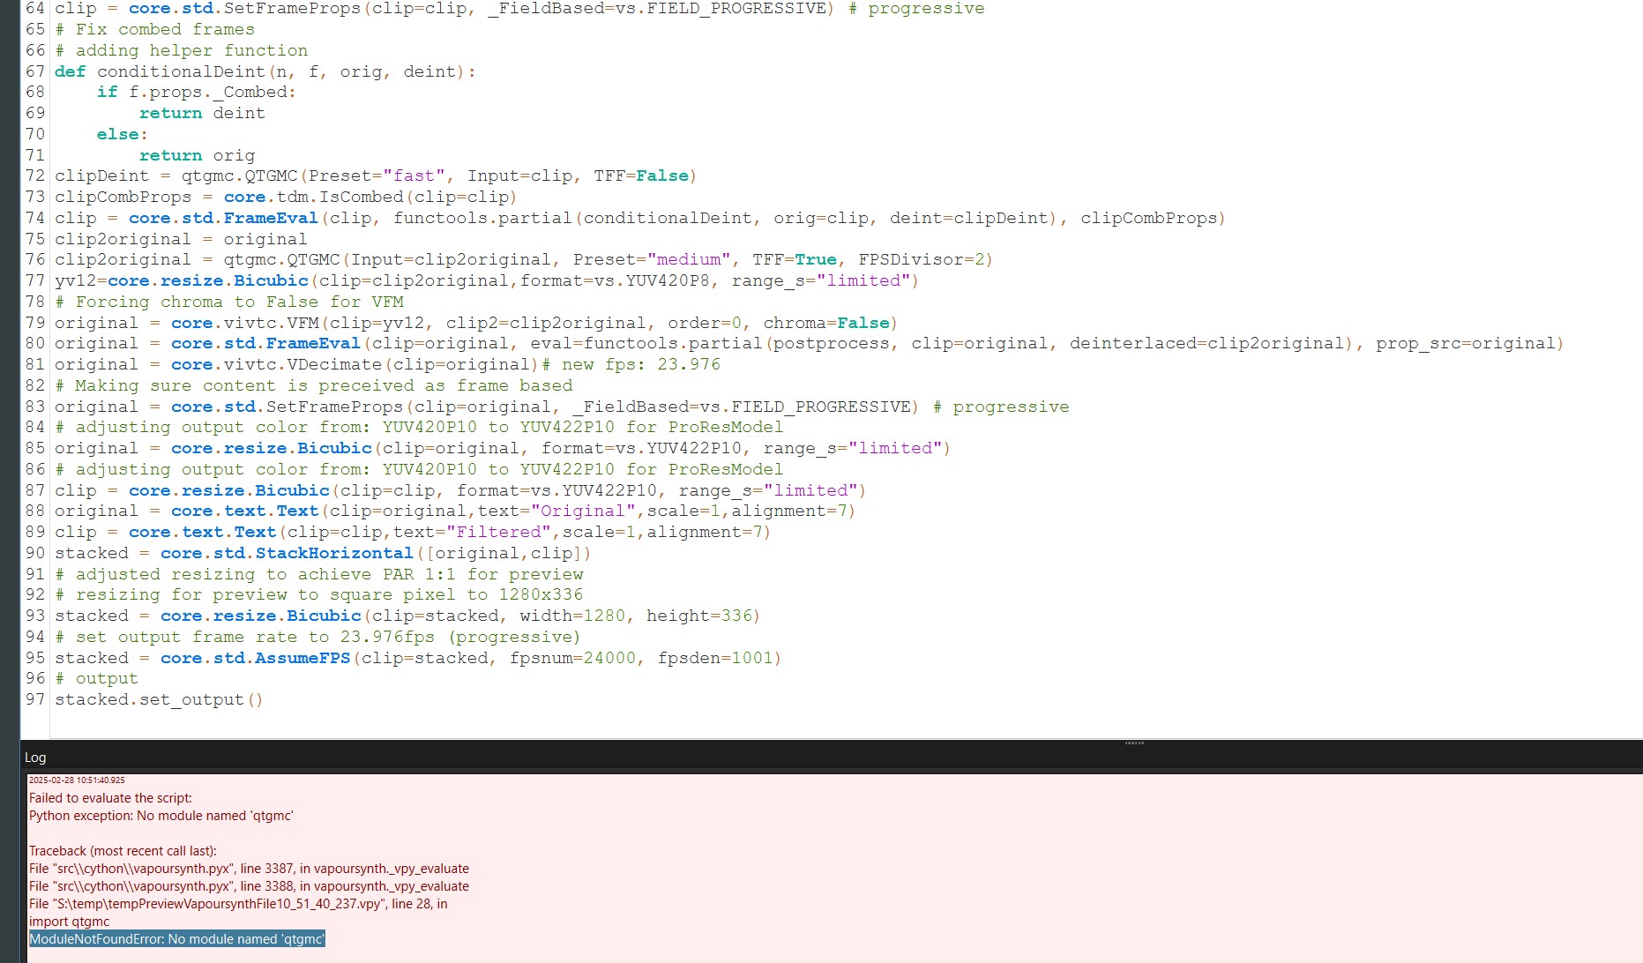1643x963 pixels.
Task: Click the log timestamp 2025-02-28 10:51:40.925
Action: [x=77, y=780]
